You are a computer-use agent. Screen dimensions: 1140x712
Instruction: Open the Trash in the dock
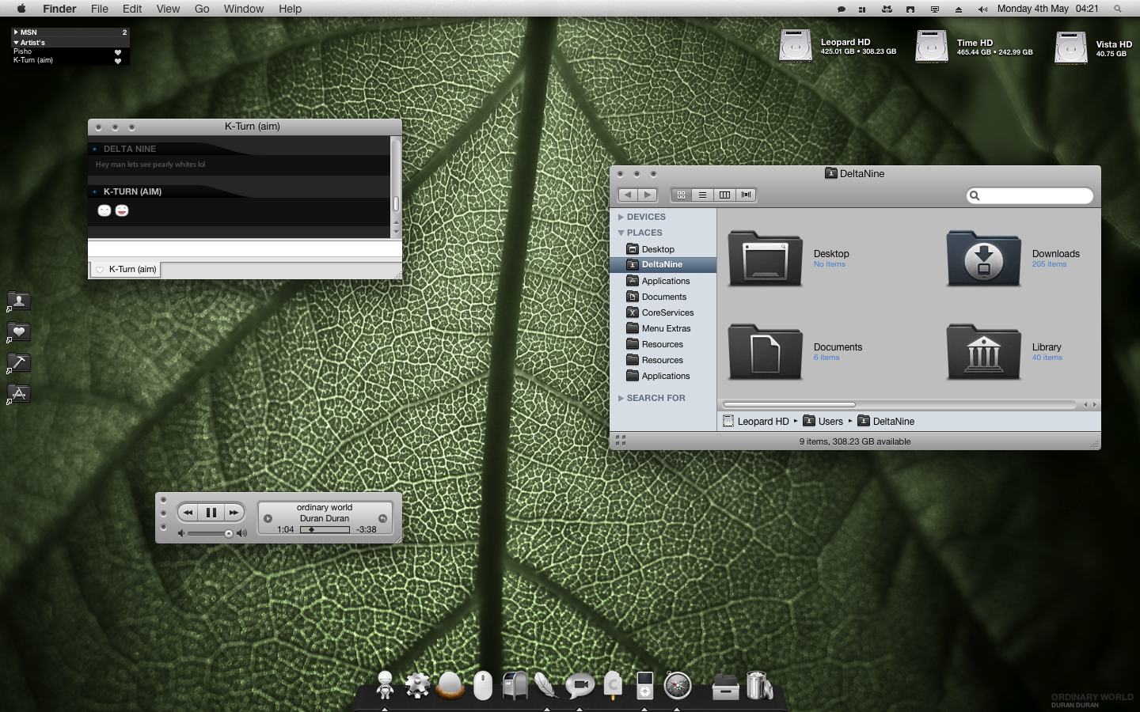(758, 685)
